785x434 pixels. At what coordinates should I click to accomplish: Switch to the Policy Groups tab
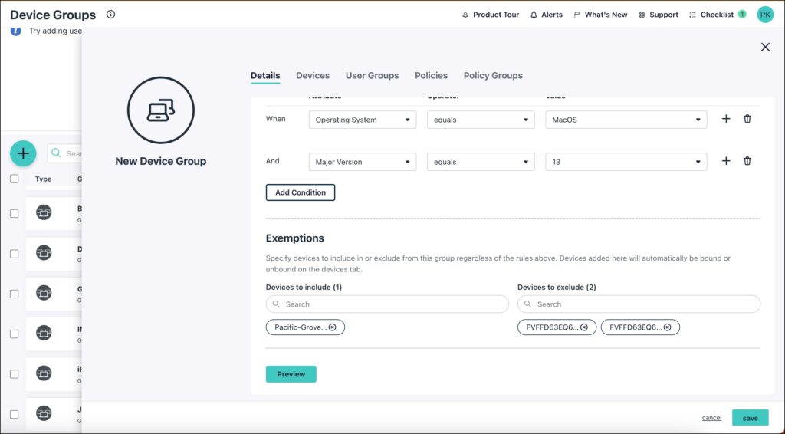[x=493, y=75]
